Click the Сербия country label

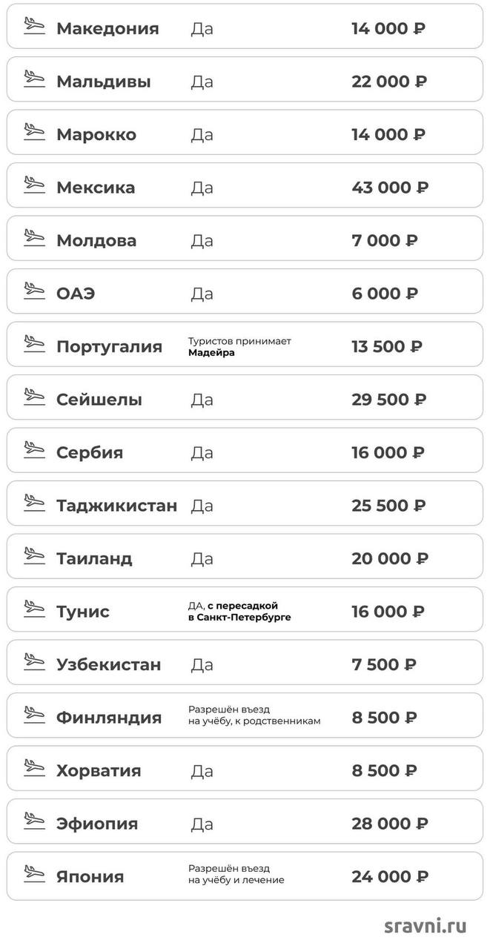pyautogui.click(x=90, y=453)
